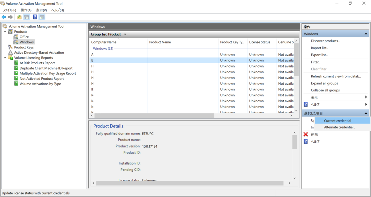Click the red X delete icon

(x=306, y=134)
